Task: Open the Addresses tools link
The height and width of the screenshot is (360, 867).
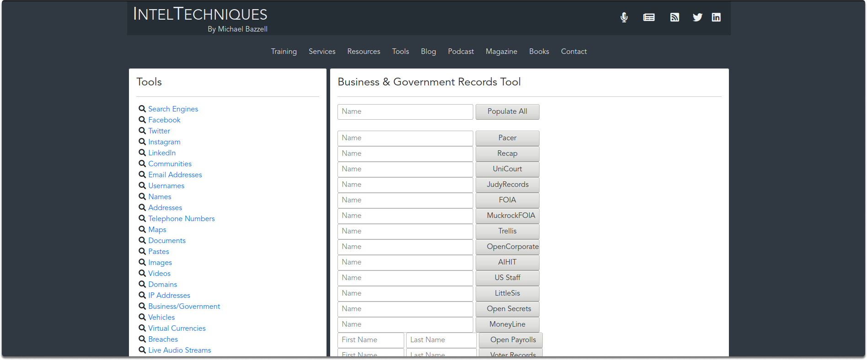Action: (165, 207)
